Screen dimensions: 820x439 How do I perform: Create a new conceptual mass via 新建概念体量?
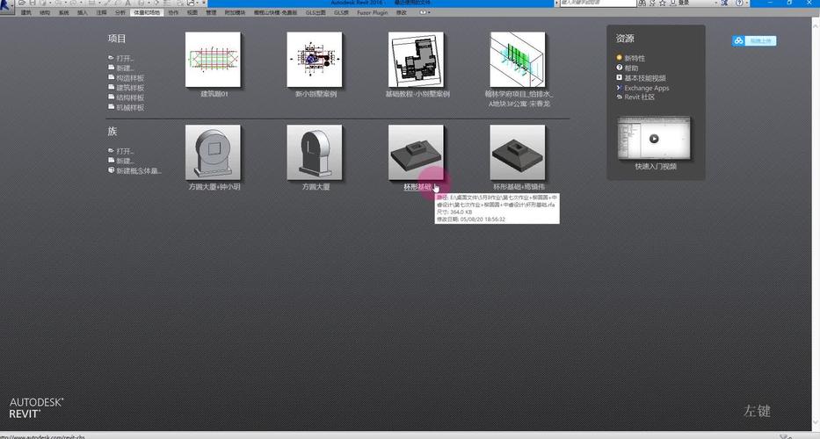pos(139,171)
